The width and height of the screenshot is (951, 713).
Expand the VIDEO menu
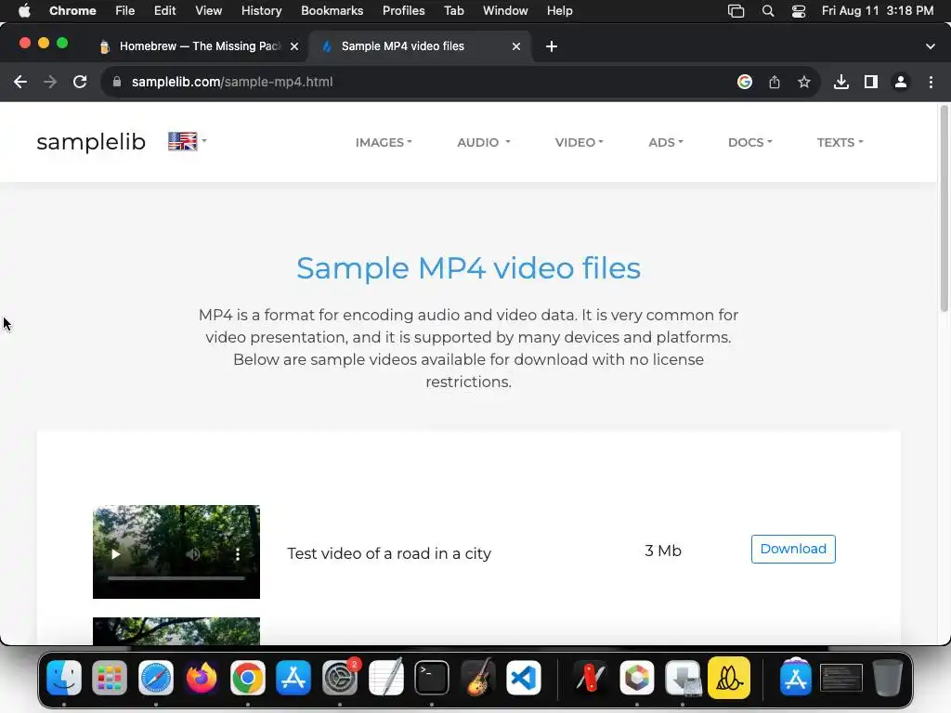click(579, 142)
